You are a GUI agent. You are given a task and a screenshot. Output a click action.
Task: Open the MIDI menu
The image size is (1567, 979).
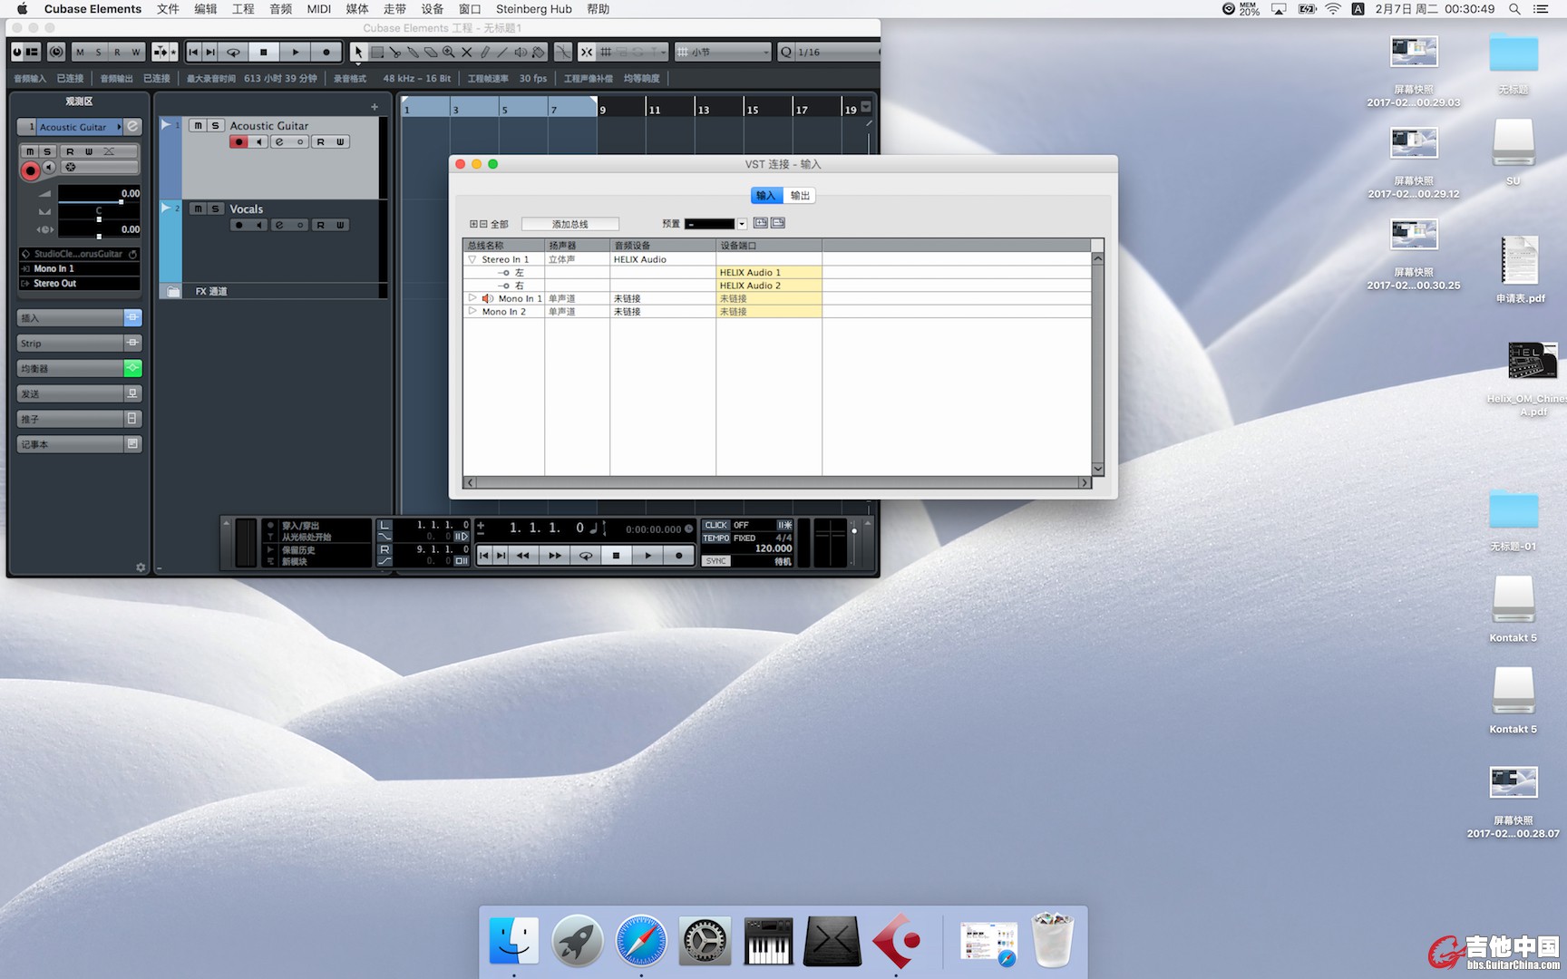pyautogui.click(x=318, y=9)
